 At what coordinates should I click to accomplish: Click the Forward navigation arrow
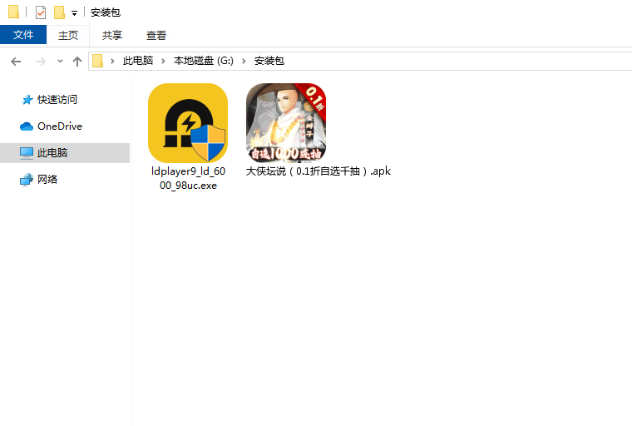(x=40, y=62)
